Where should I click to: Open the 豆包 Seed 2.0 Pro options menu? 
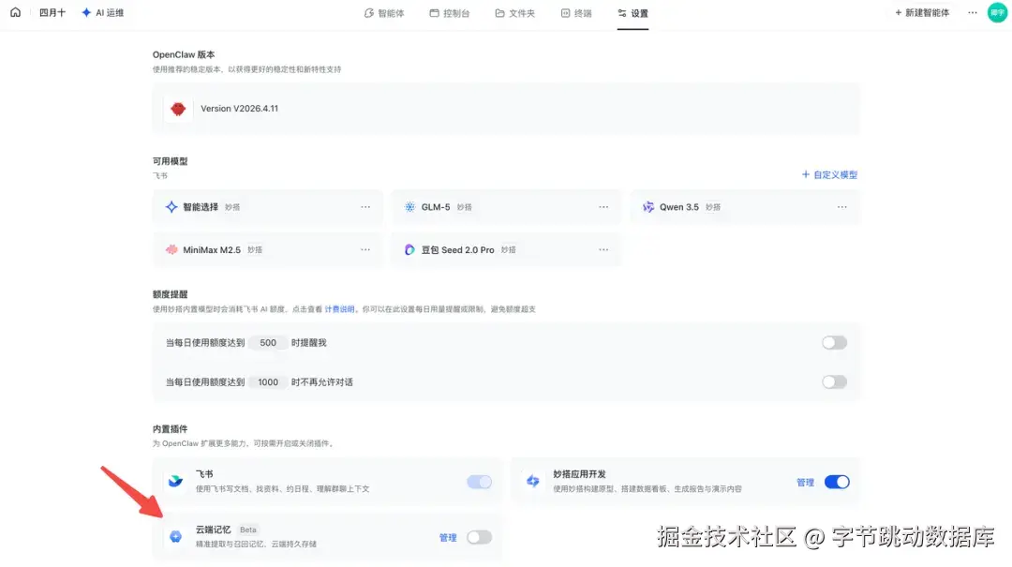tap(603, 249)
